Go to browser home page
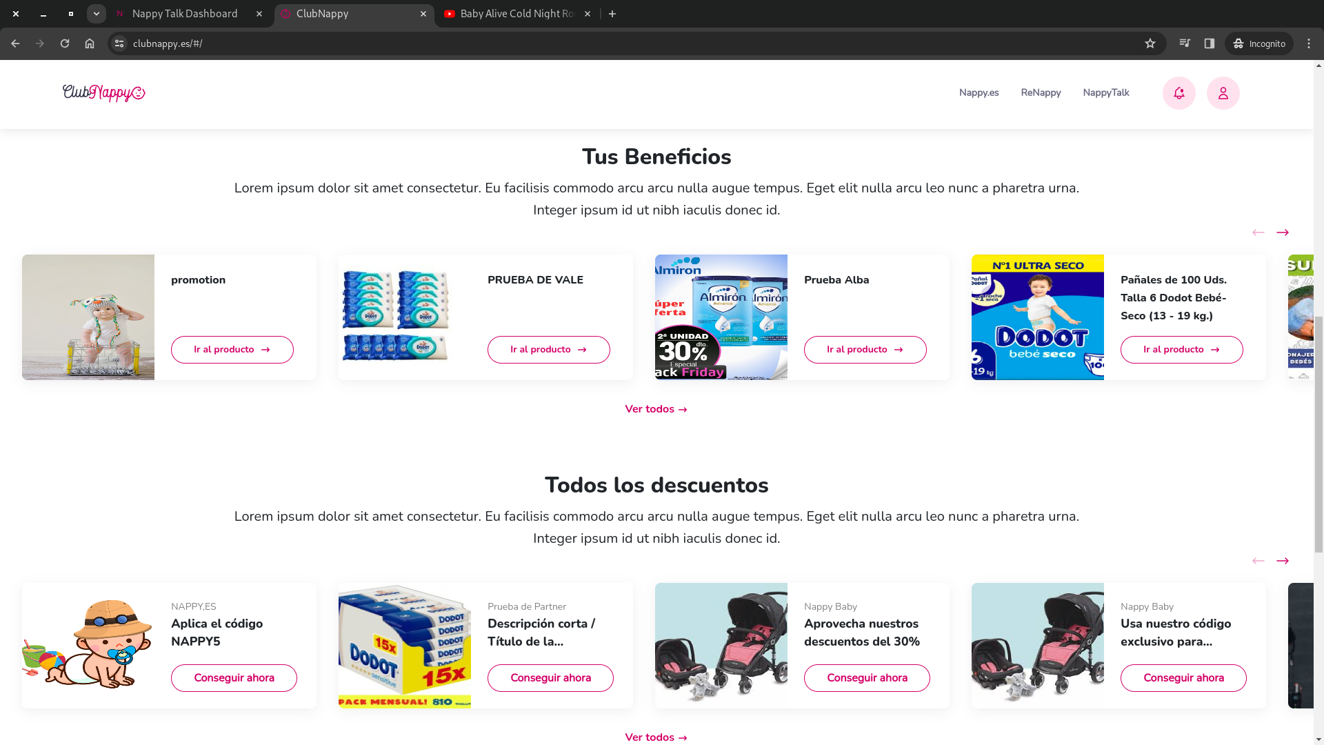 (x=90, y=43)
